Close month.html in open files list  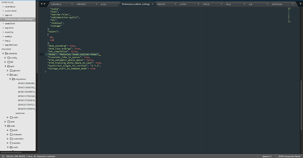pyautogui.click(x=3, y=11)
